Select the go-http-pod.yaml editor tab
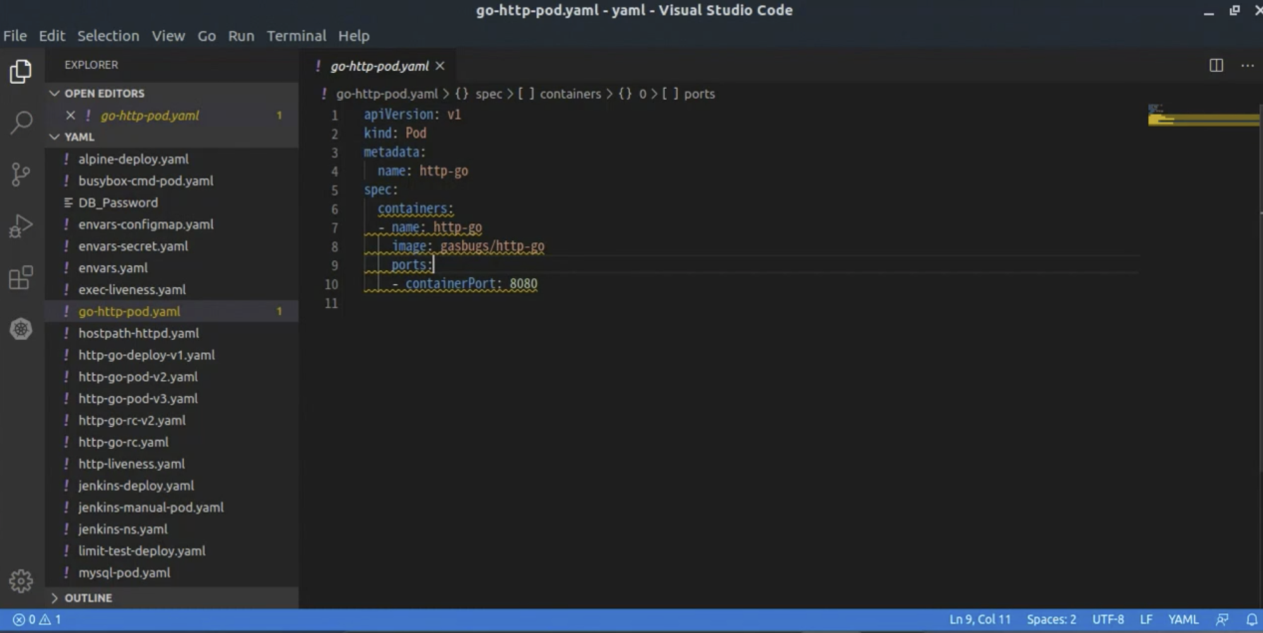The image size is (1263, 633). tap(379, 66)
